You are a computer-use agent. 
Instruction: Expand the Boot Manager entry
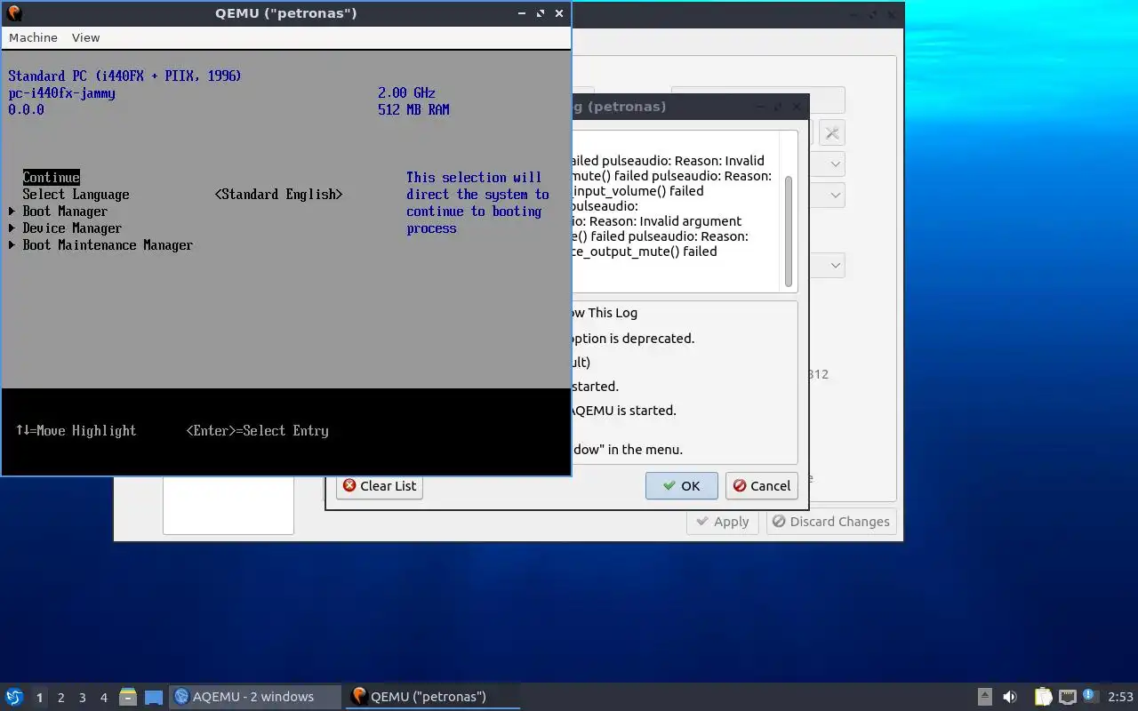[65, 211]
